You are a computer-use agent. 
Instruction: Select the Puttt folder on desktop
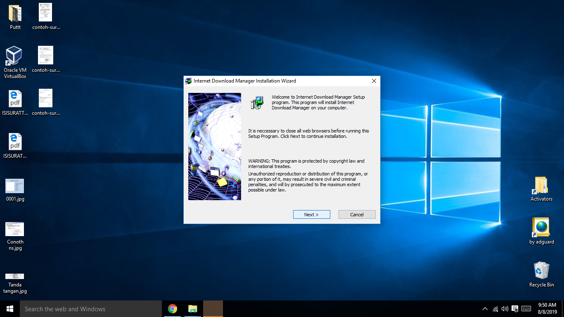tap(15, 17)
